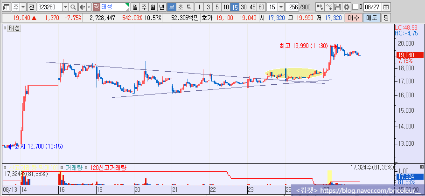Screen dimensions: 425x196
Task: Click the speaker sound alert icon
Action: pos(83,7)
